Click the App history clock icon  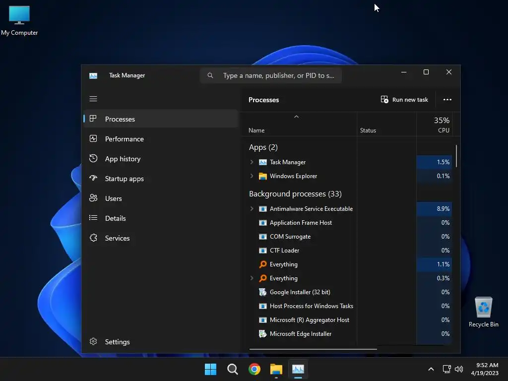93,158
